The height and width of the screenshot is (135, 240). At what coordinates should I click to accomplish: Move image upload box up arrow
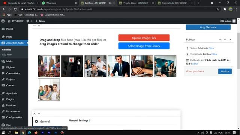(34, 25)
